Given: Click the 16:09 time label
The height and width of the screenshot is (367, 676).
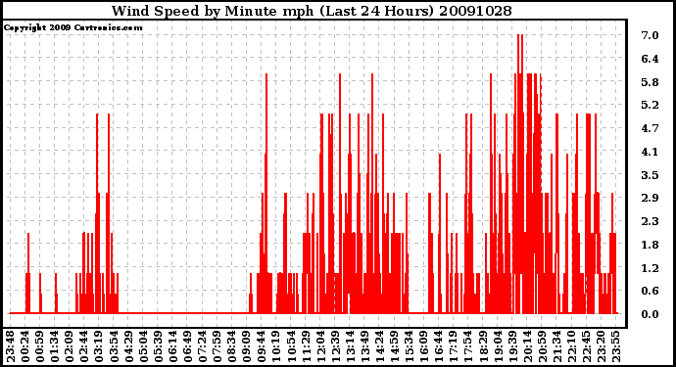Looking at the screenshot, I should pos(424,346).
